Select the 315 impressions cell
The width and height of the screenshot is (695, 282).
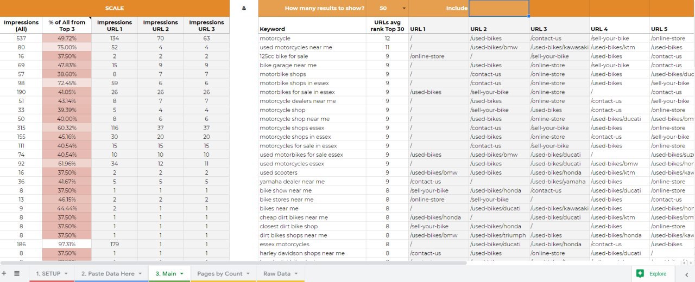click(x=21, y=128)
